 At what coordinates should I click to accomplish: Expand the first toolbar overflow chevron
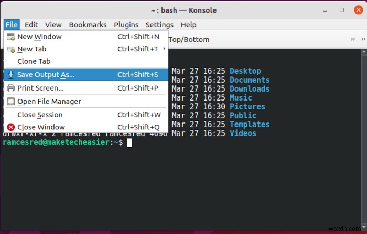pyautogui.click(x=353, y=39)
